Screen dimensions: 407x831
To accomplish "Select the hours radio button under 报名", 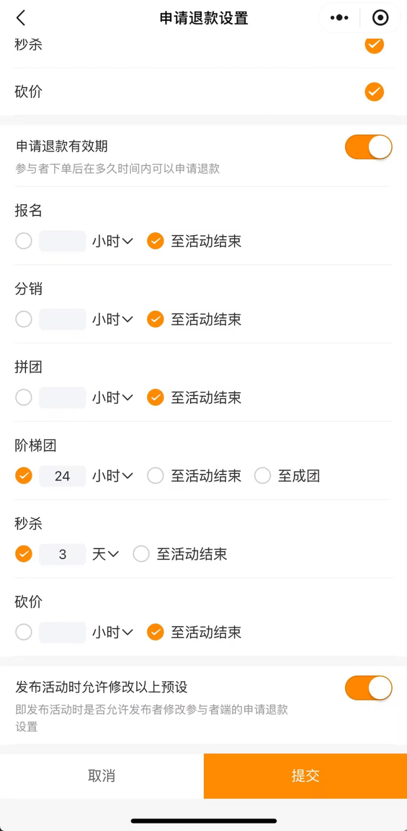I will [x=24, y=241].
